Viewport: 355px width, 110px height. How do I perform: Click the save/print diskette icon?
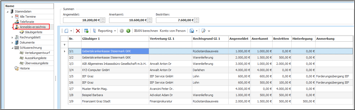(x=192, y=31)
